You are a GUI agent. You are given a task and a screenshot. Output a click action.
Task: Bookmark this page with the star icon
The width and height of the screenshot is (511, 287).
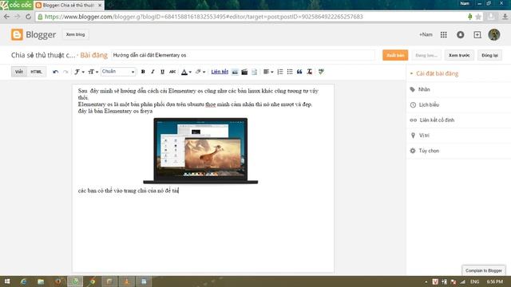[478, 17]
